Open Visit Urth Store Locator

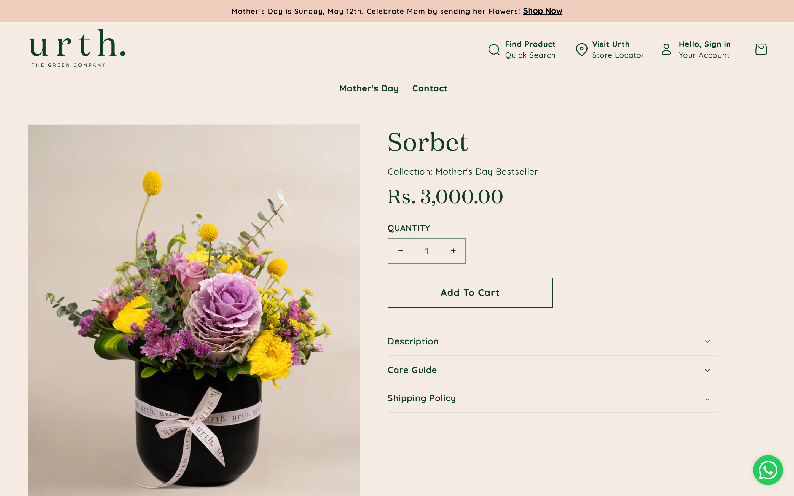click(618, 49)
